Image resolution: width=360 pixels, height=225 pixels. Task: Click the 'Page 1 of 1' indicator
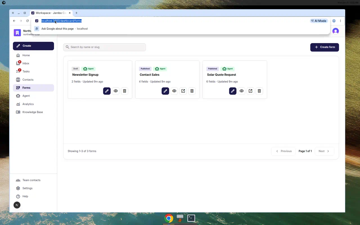coord(305,151)
